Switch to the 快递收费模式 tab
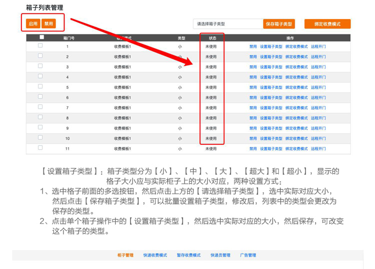The height and width of the screenshot is (269, 375). pos(155,255)
